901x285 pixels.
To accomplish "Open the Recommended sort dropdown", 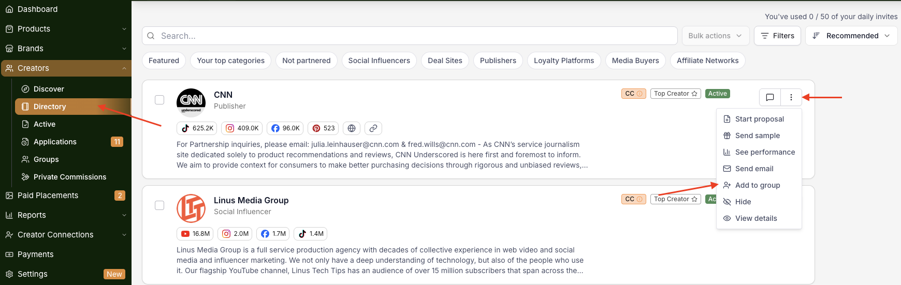I will point(851,36).
